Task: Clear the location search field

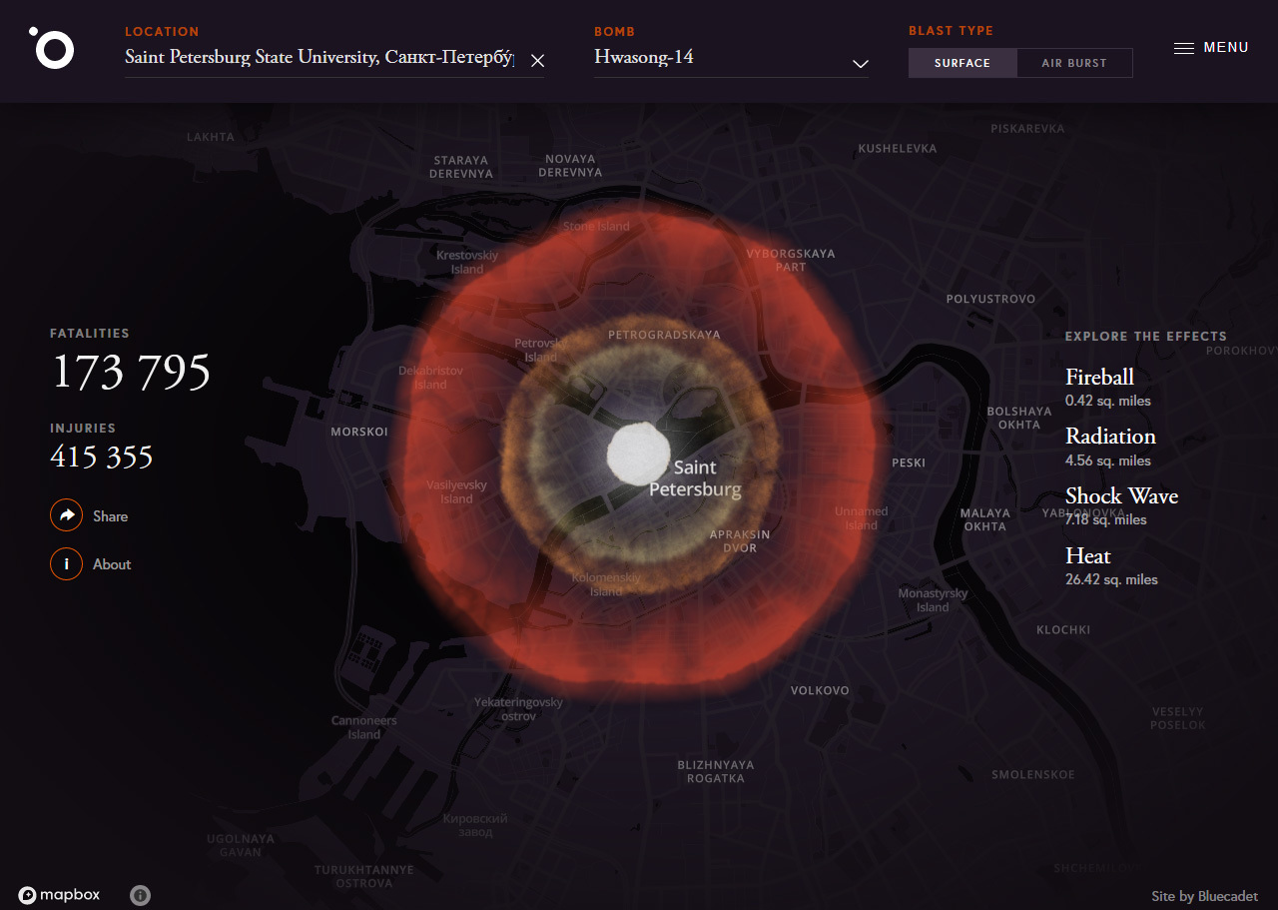Action: click(537, 61)
